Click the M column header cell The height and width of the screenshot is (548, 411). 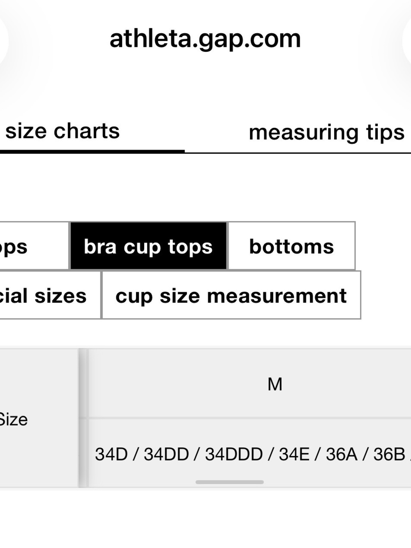click(x=275, y=384)
